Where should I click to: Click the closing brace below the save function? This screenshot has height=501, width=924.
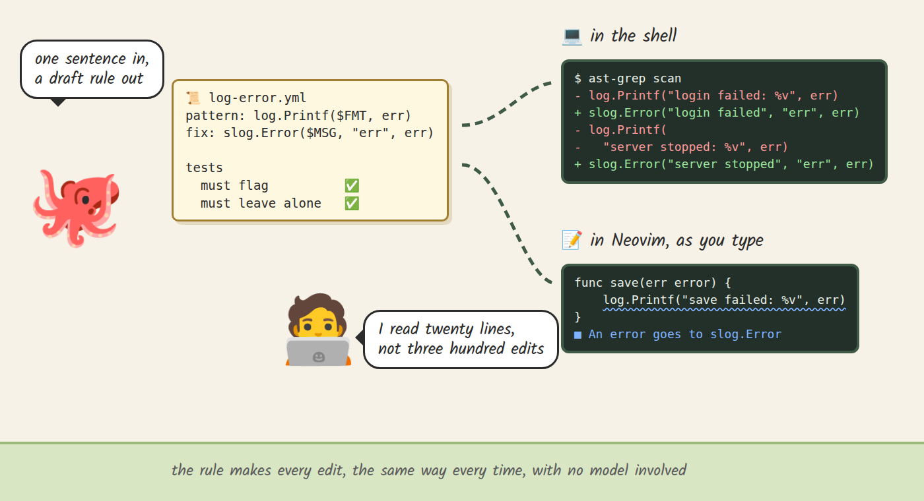(x=578, y=317)
